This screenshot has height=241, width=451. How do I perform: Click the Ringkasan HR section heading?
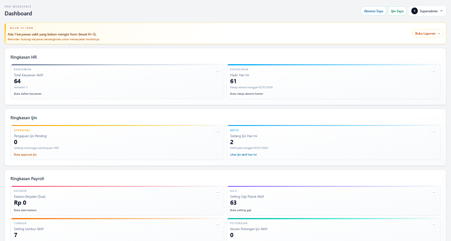click(24, 57)
